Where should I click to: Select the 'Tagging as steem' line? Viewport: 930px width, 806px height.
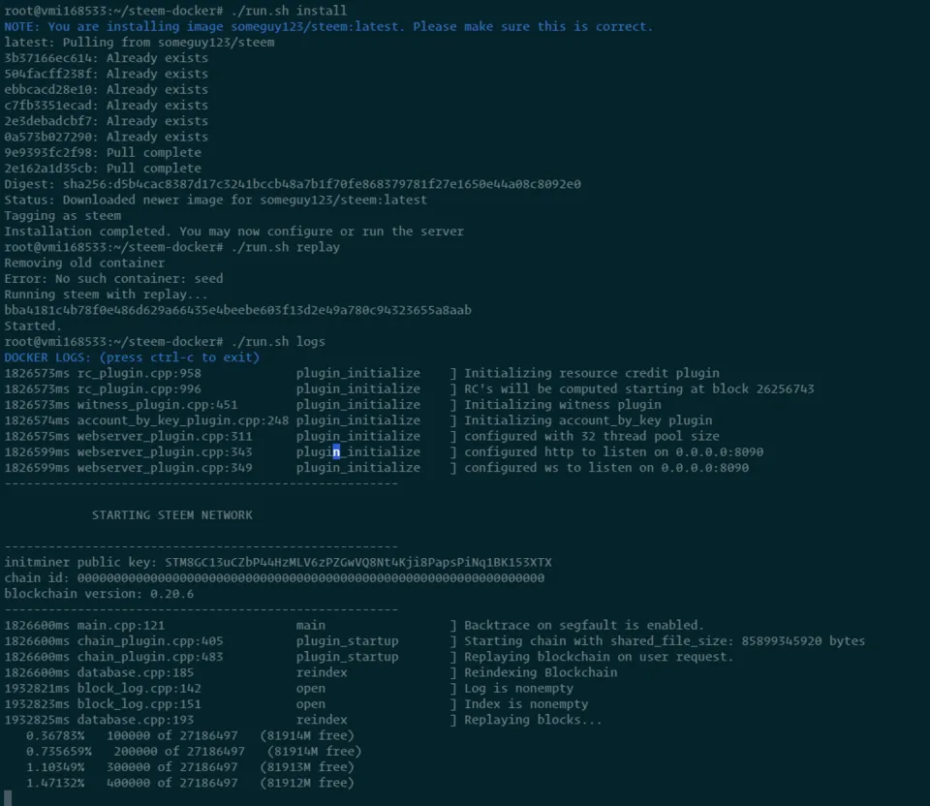pos(62,216)
